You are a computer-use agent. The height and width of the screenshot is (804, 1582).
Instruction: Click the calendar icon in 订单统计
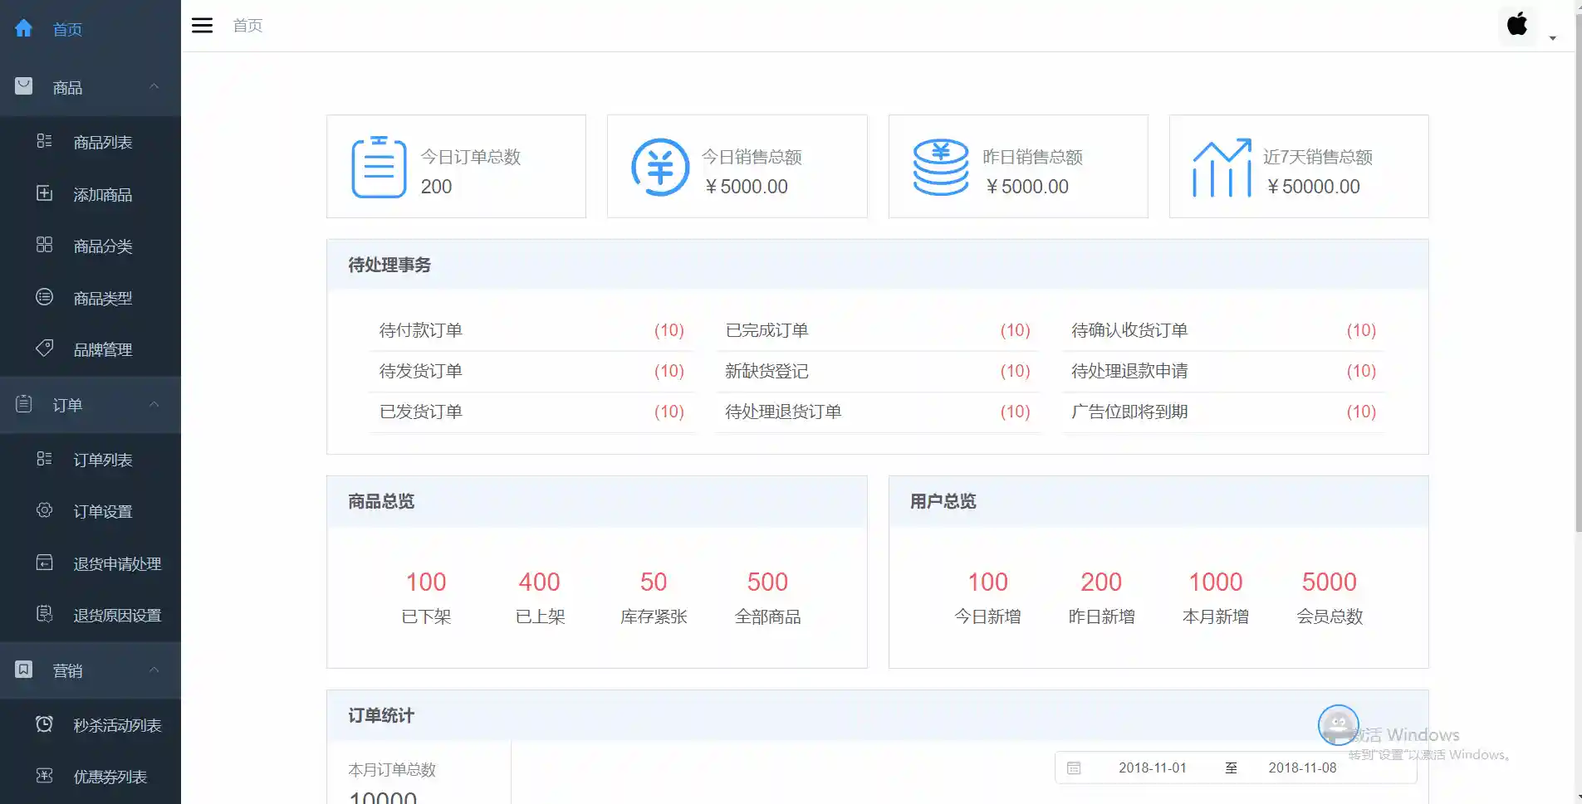click(1075, 767)
